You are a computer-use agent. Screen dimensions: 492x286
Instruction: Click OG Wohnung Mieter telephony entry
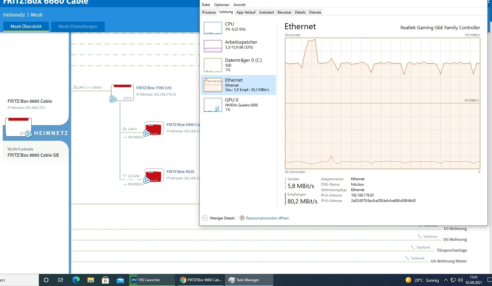point(449,261)
